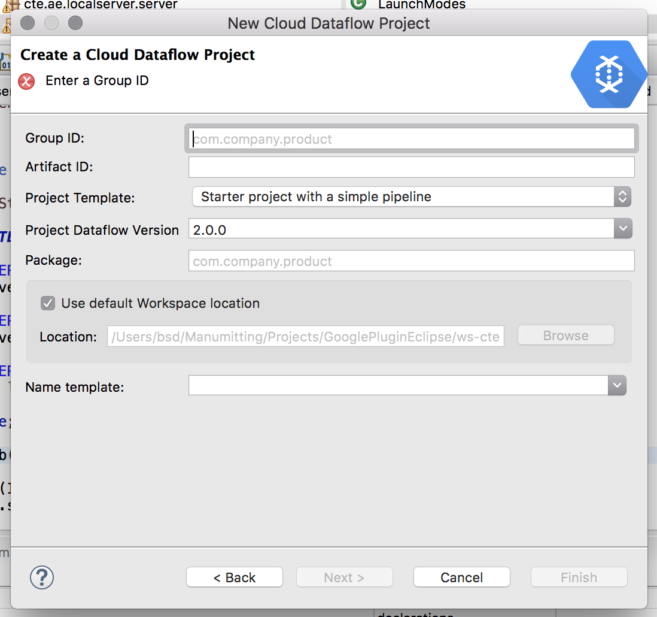The width and height of the screenshot is (657, 617).
Task: Uncheck Use default Workspace location
Action: 48,303
